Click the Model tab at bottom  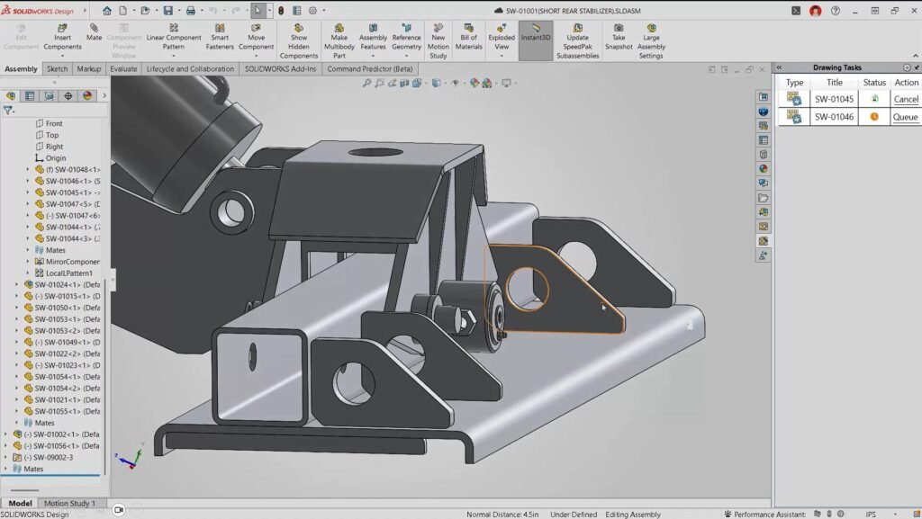point(20,503)
